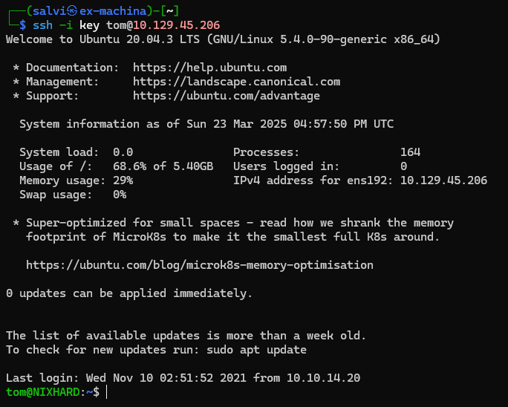Open the landscape.canonical.com management link
Screen dimensions: 508x407
pos(236,82)
